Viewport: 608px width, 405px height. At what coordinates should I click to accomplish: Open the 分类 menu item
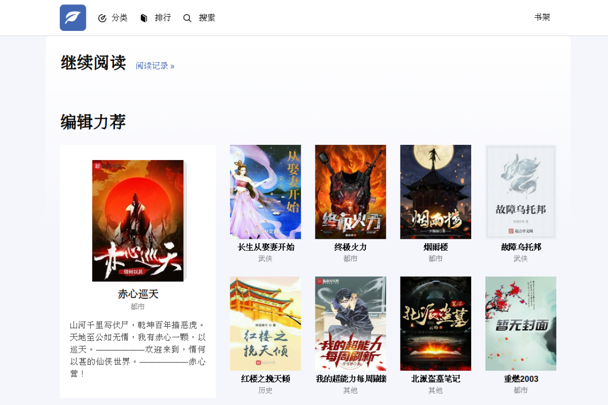120,18
